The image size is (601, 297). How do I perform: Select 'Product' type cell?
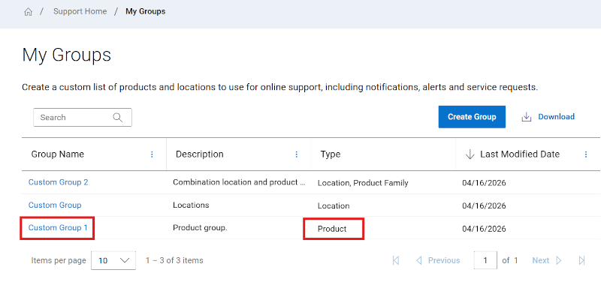pos(332,229)
